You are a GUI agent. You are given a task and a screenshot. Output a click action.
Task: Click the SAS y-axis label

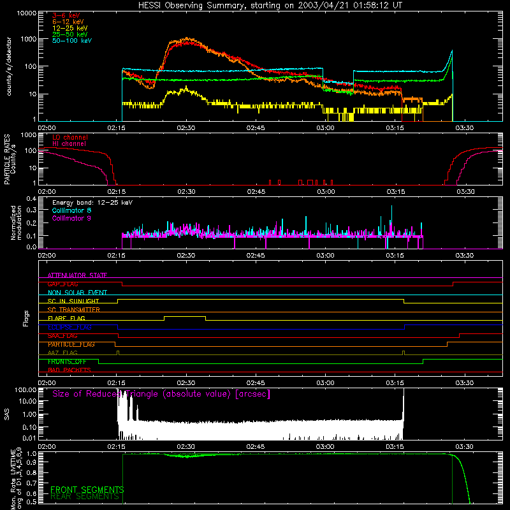(x=7, y=414)
